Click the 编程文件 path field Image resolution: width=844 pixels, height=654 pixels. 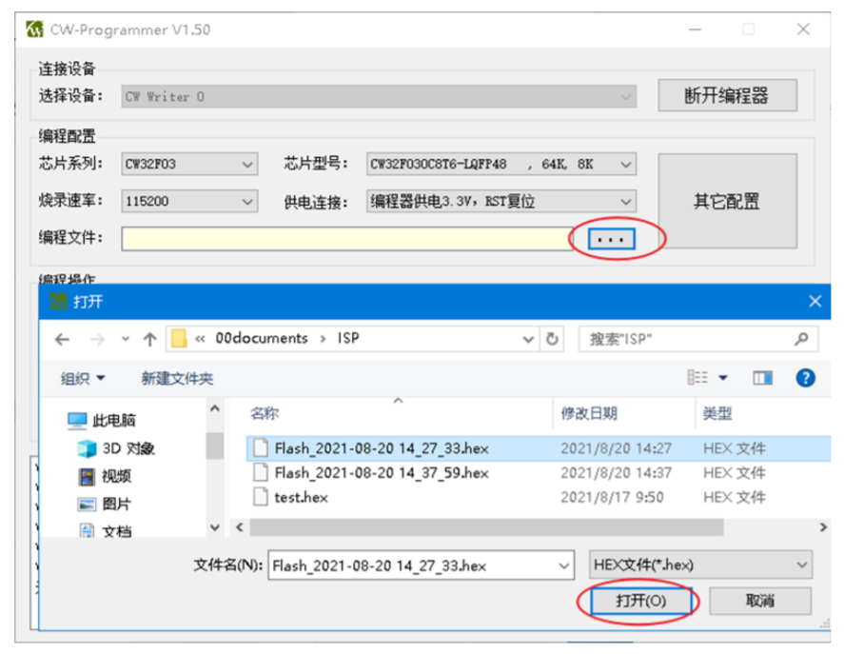(347, 239)
